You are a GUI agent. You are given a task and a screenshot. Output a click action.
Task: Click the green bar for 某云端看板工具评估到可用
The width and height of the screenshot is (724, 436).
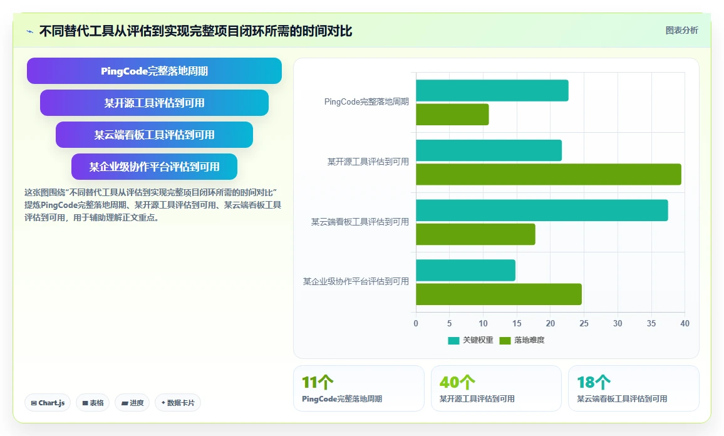[475, 234]
